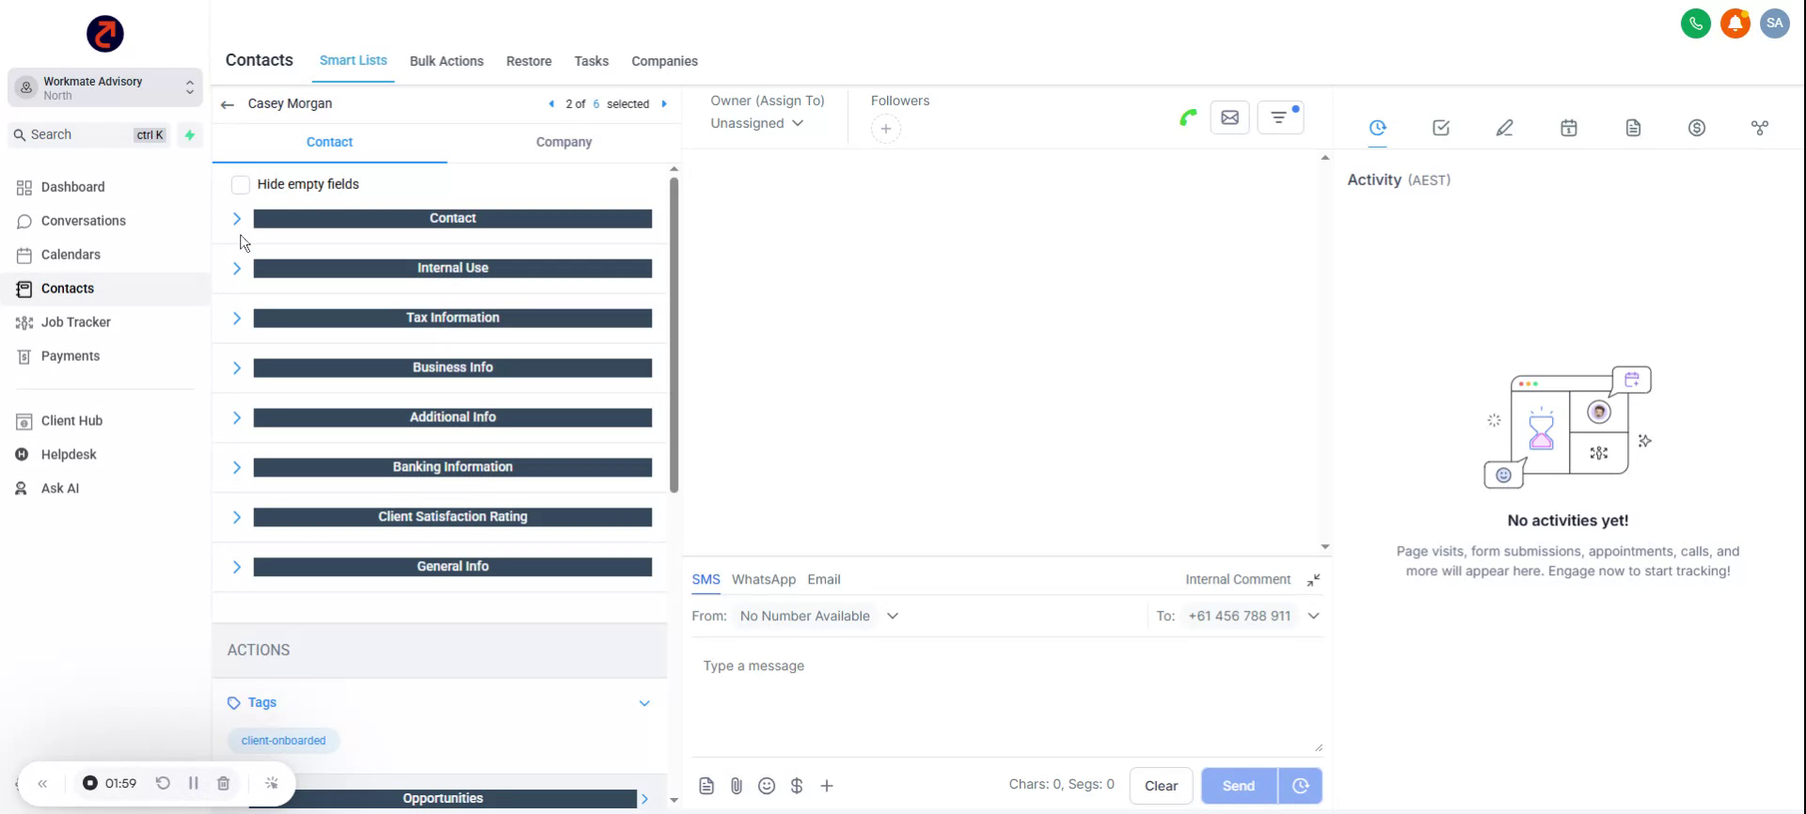
Task: Open the Workmate Advisory account switcher
Action: (x=105, y=88)
